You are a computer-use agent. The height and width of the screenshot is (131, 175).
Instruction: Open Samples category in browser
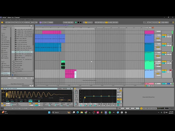click(x=5, y=52)
